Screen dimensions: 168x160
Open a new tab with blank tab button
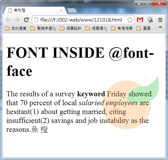[x=72, y=10]
